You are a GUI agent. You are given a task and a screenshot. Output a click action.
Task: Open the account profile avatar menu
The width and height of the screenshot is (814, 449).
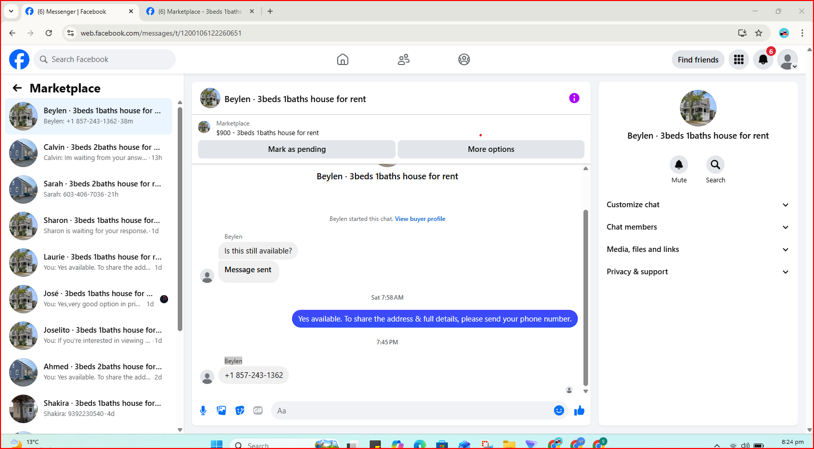tap(788, 59)
